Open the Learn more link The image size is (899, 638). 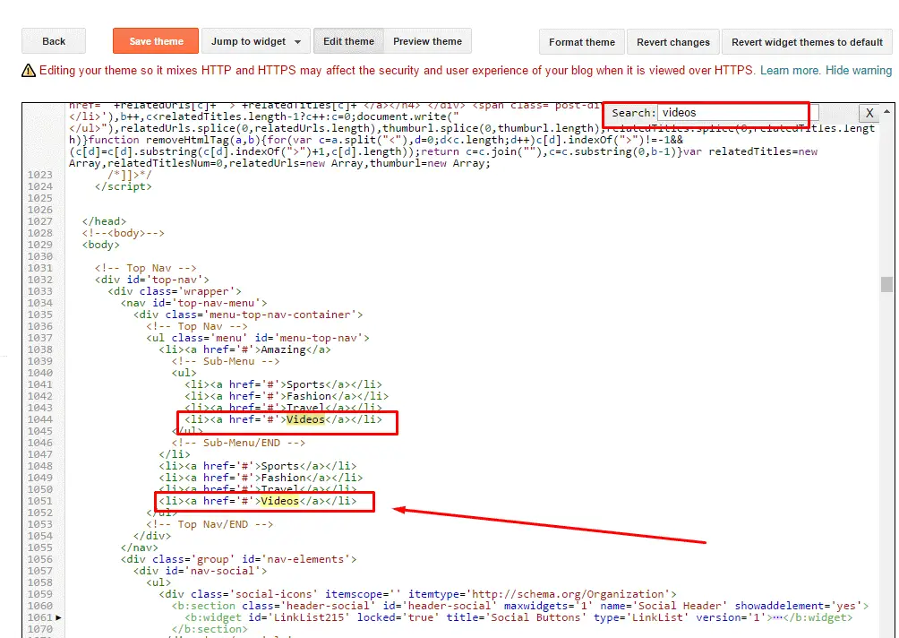pyautogui.click(x=790, y=71)
